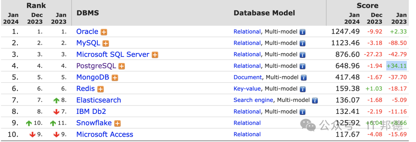Click the orange plus icon beside Oracle

104,32
